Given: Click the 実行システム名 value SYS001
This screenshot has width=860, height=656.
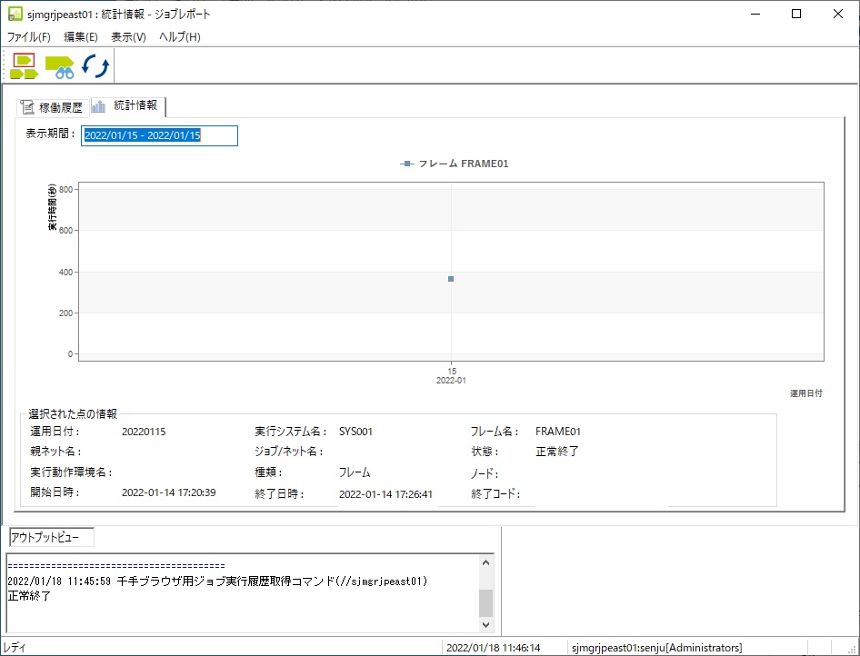Looking at the screenshot, I should [356, 432].
